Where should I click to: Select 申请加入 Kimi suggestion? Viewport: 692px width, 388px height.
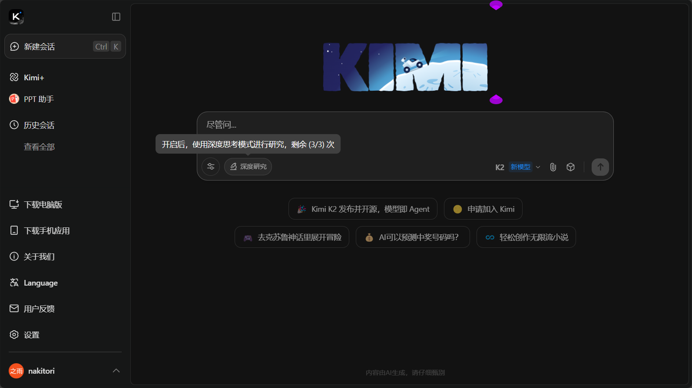coord(483,209)
